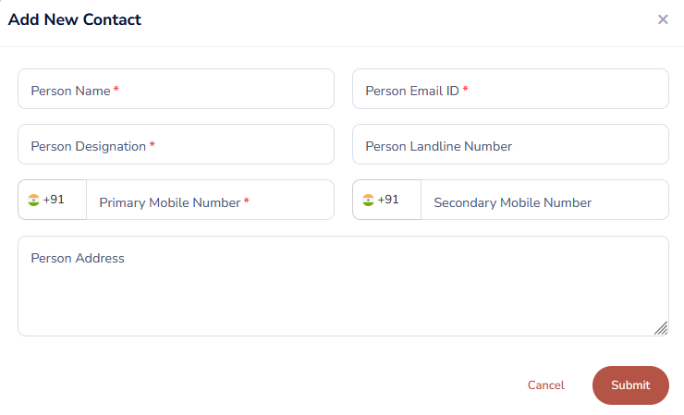
Task: Click the asterisk next to Person Designation
Action: coord(153,145)
